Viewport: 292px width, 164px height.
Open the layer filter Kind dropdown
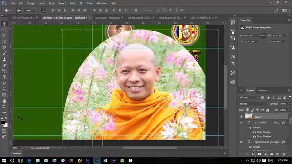(x=249, y=97)
